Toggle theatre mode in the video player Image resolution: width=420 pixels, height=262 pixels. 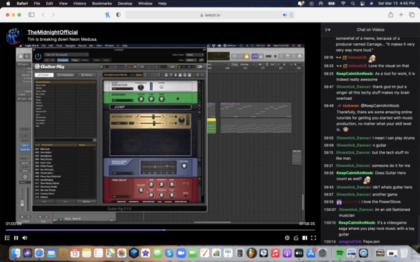point(304,238)
